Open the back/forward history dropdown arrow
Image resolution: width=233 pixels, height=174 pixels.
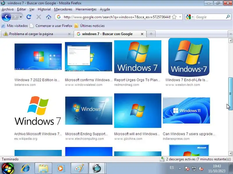coord(21,17)
